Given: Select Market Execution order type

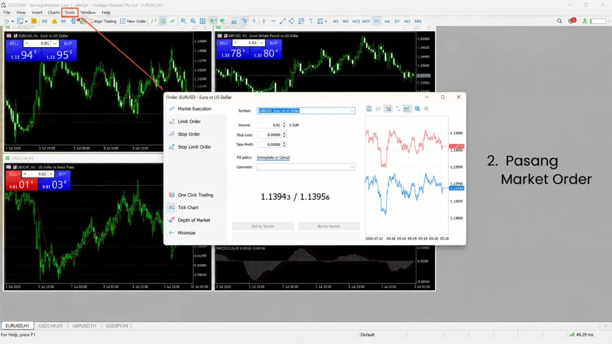Looking at the screenshot, I should click(x=195, y=109).
